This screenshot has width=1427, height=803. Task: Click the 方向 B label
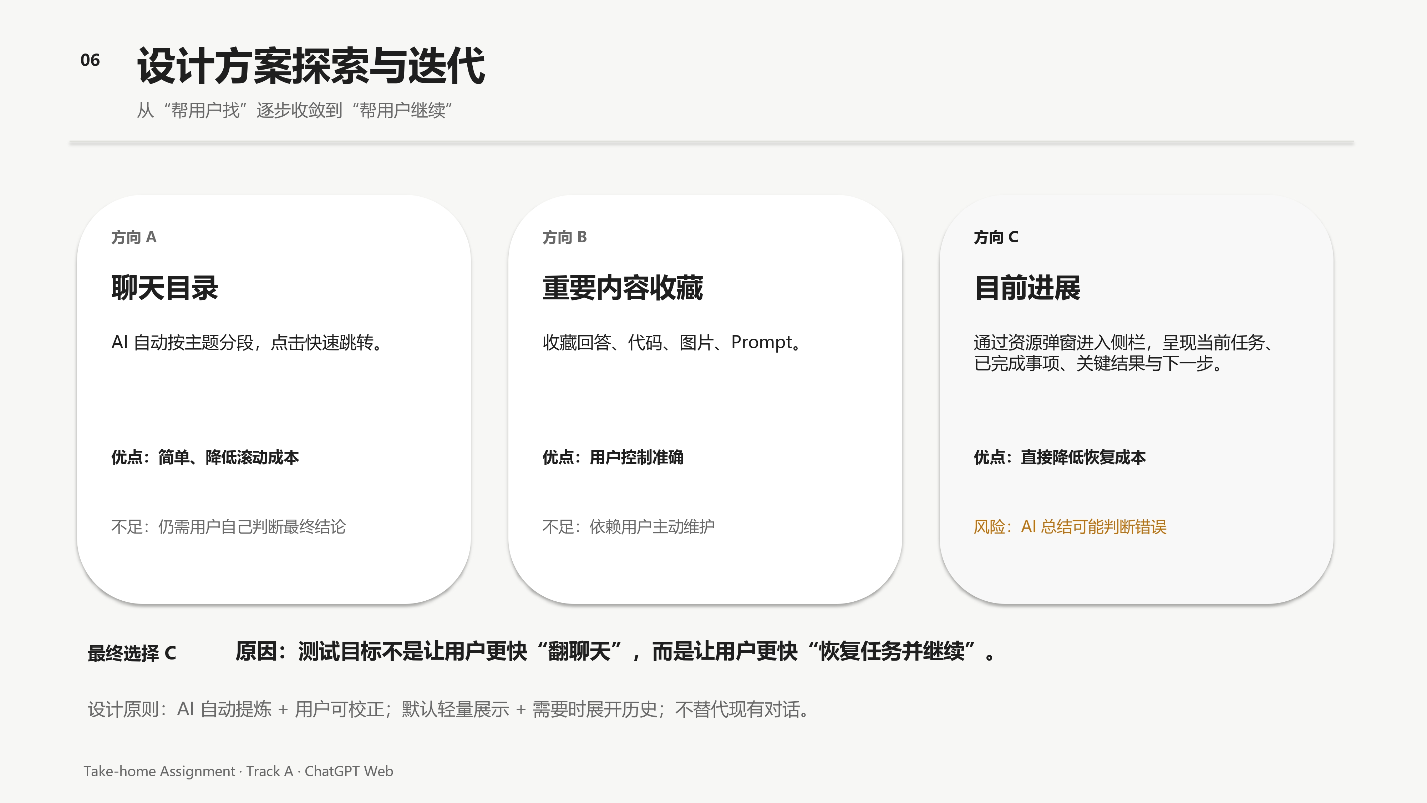[564, 237]
